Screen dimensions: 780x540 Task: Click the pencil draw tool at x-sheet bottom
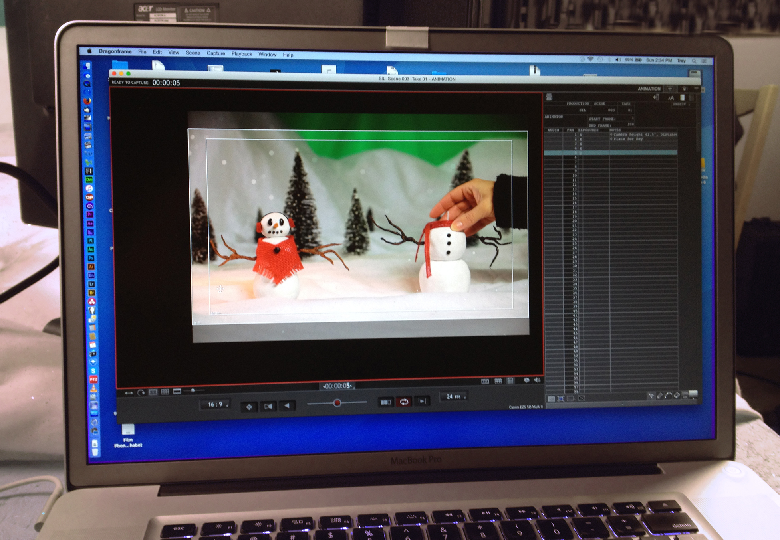[660, 396]
